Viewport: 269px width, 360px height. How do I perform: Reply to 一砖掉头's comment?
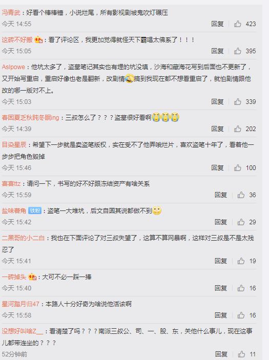pos(220,288)
